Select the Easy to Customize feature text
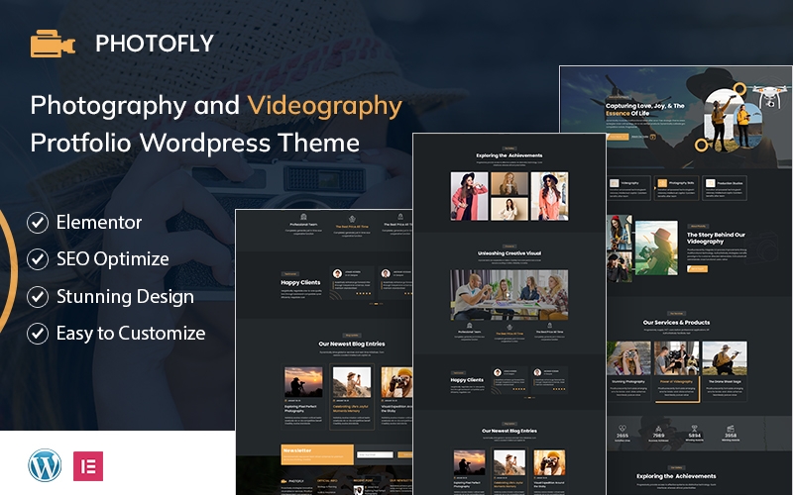This screenshot has width=793, height=495. click(x=131, y=334)
